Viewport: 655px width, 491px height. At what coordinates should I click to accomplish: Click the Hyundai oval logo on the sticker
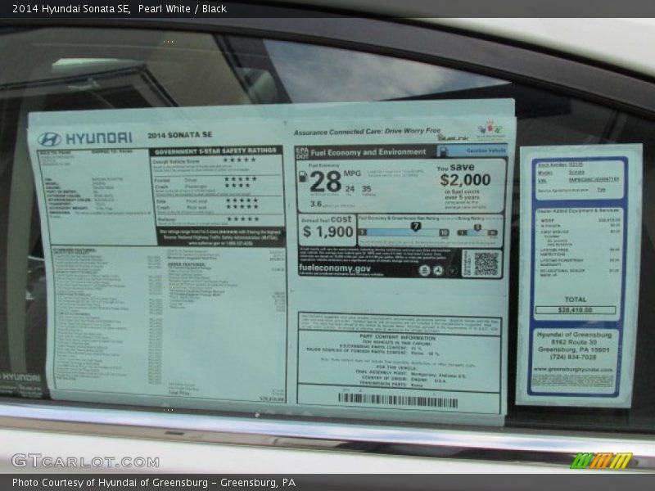(x=49, y=139)
